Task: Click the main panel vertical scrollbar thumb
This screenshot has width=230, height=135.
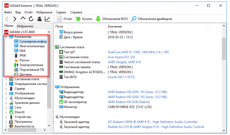Action: tap(224, 49)
